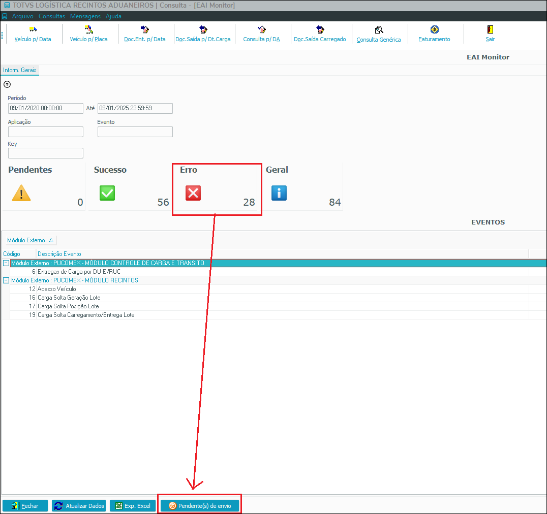547x514 pixels.
Task: Click the Pendentes count 0
Action: [80, 202]
